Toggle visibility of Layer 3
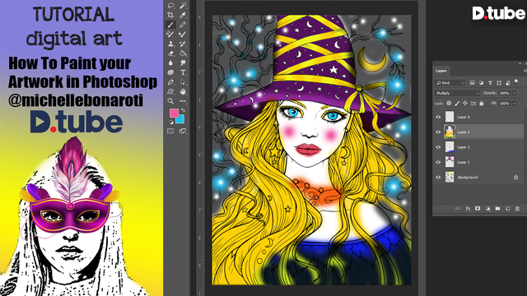The width and height of the screenshot is (527, 296). (x=438, y=147)
